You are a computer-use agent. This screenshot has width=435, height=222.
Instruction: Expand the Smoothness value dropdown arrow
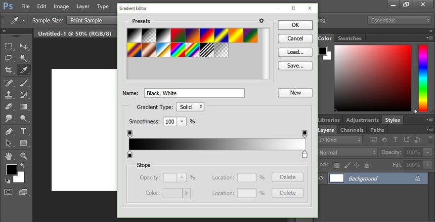point(181,121)
